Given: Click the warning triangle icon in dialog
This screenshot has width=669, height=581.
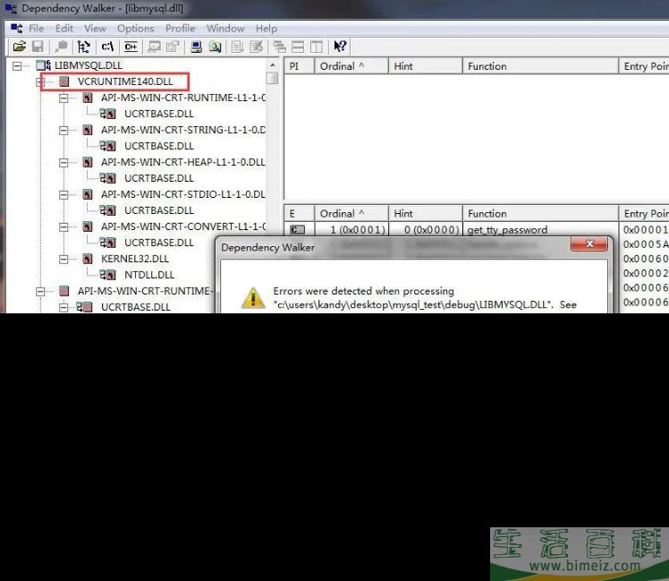Looking at the screenshot, I should click(x=253, y=298).
